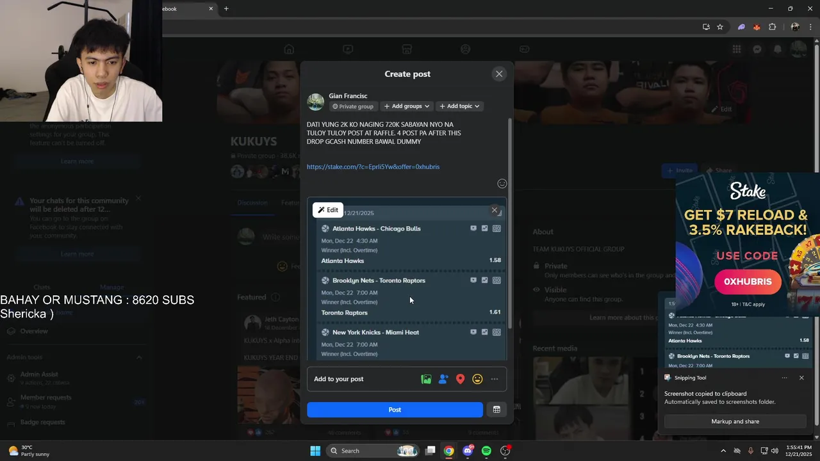Expand the Add topic dropdown

click(x=459, y=106)
